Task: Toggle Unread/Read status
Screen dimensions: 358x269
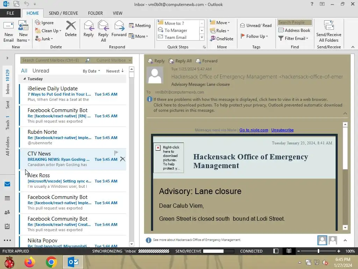Action: coord(256,25)
